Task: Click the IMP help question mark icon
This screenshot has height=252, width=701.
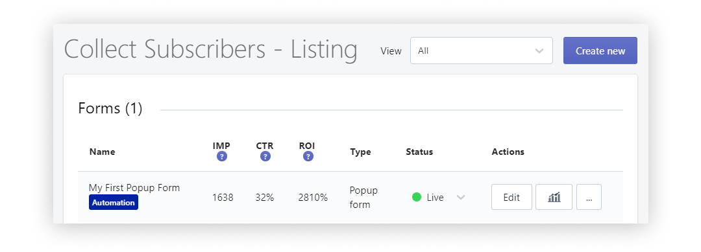Action: [222, 157]
